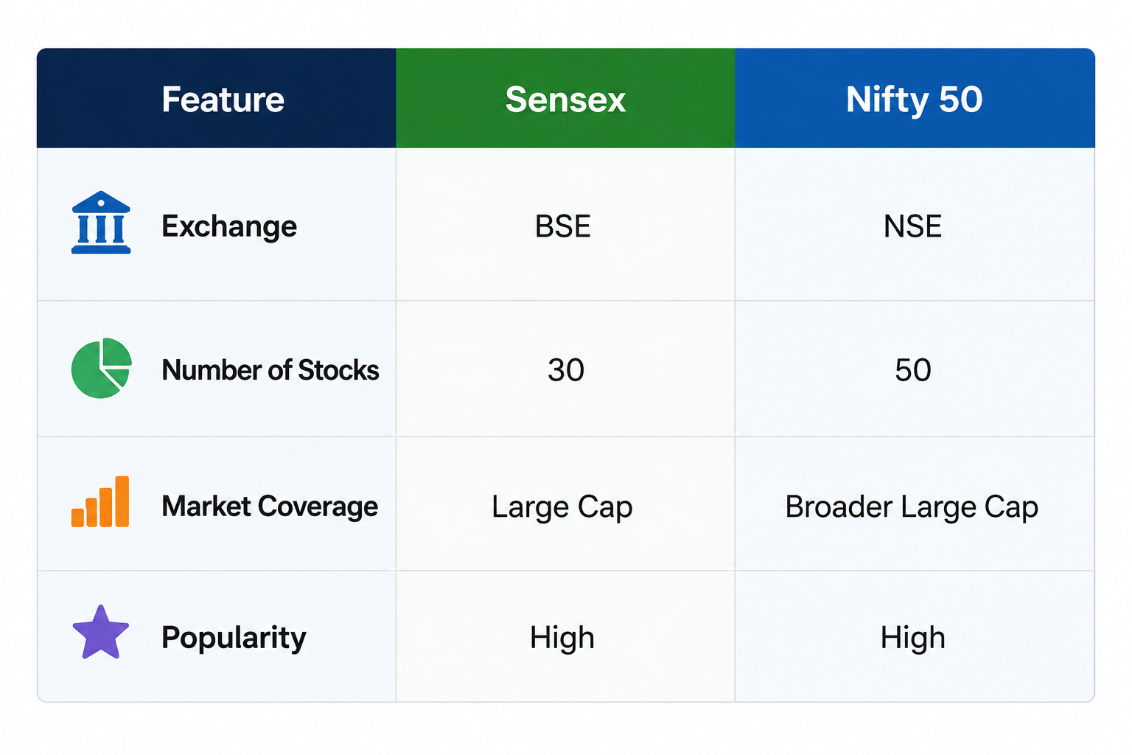Click the Broader Large Cap cell
This screenshot has width=1132, height=755.
pos(912,507)
